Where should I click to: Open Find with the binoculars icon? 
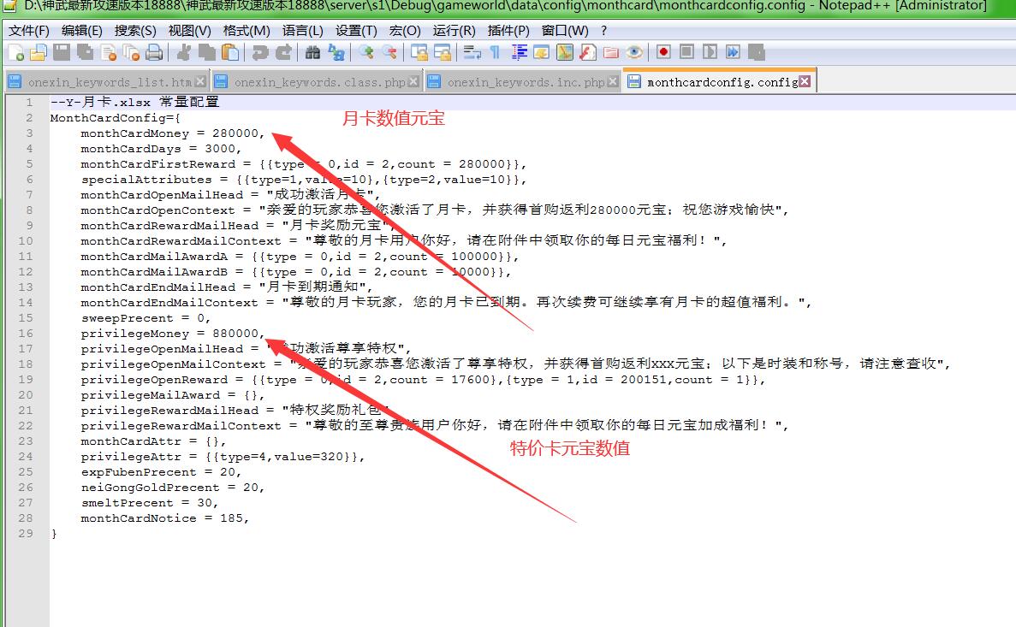point(313,52)
